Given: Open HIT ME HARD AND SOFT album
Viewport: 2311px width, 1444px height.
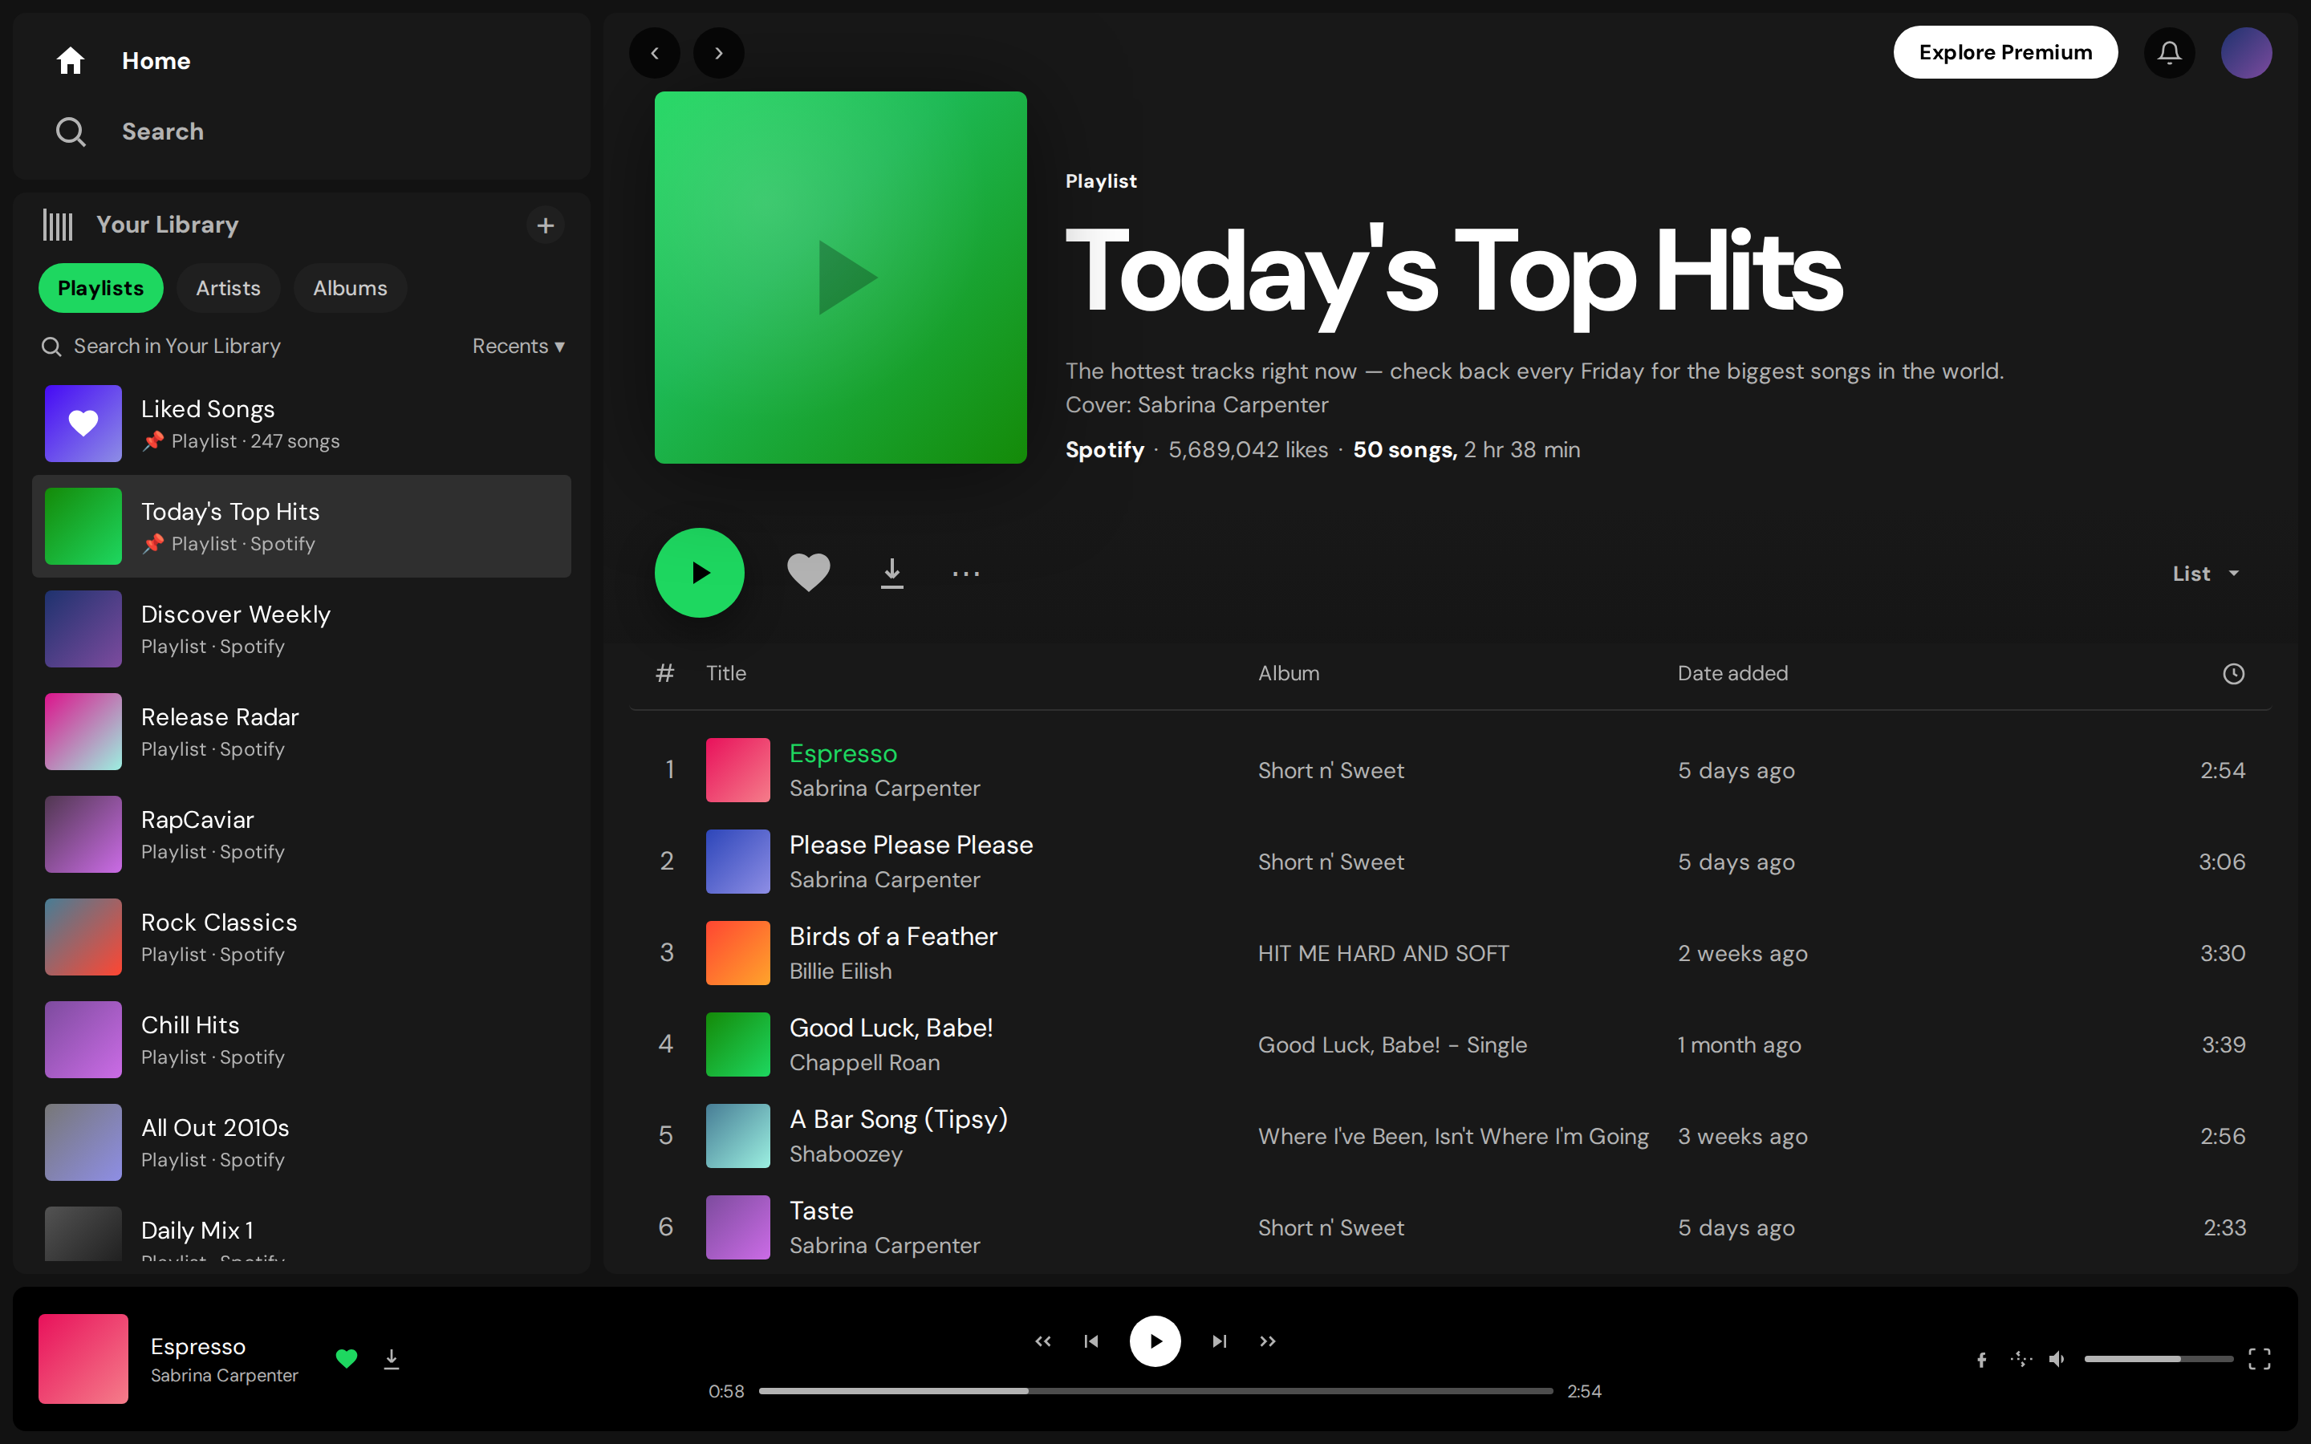Looking at the screenshot, I should click(x=1383, y=953).
